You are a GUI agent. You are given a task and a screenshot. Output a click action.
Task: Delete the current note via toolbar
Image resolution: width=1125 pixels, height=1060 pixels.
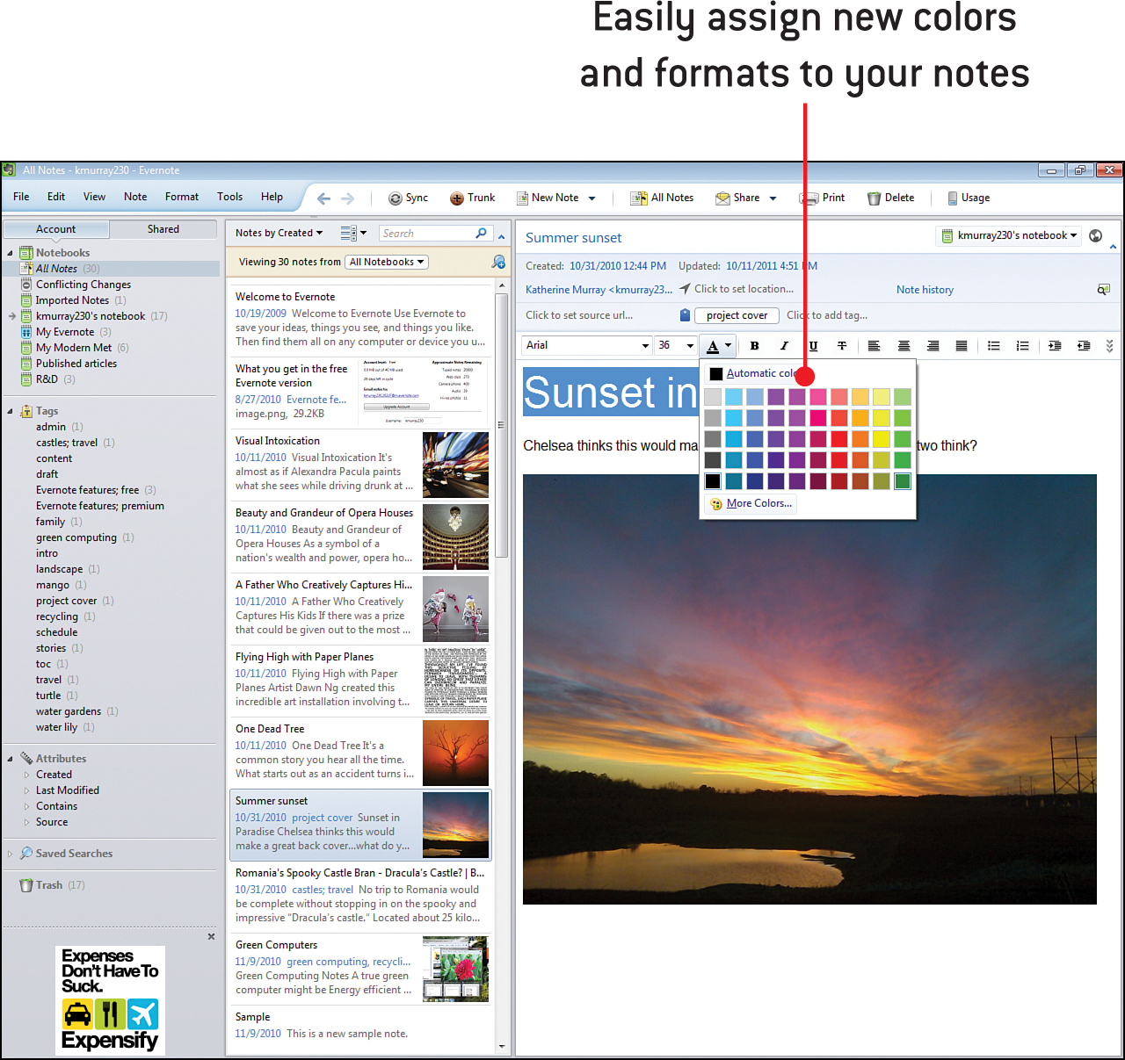click(x=890, y=198)
